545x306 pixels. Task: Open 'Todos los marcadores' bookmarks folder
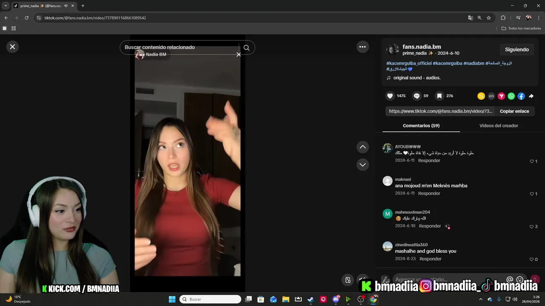coord(521,28)
